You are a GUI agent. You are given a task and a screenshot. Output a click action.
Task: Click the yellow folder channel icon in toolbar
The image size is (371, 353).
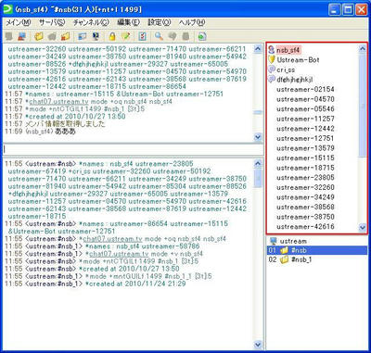tap(39, 36)
